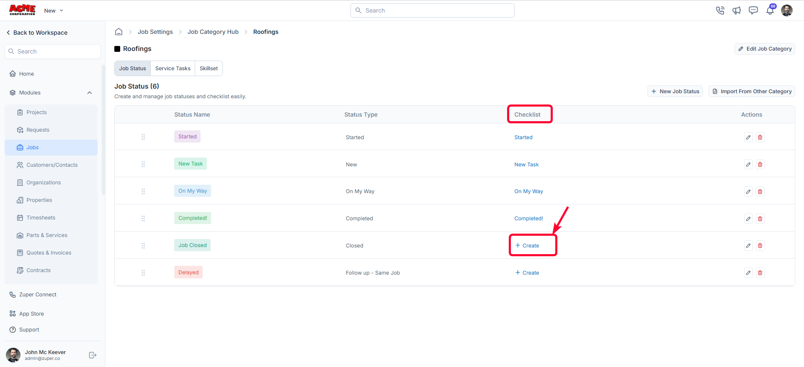The image size is (804, 367).
Task: Click the drag handle of On My Way row
Action: [x=143, y=191]
